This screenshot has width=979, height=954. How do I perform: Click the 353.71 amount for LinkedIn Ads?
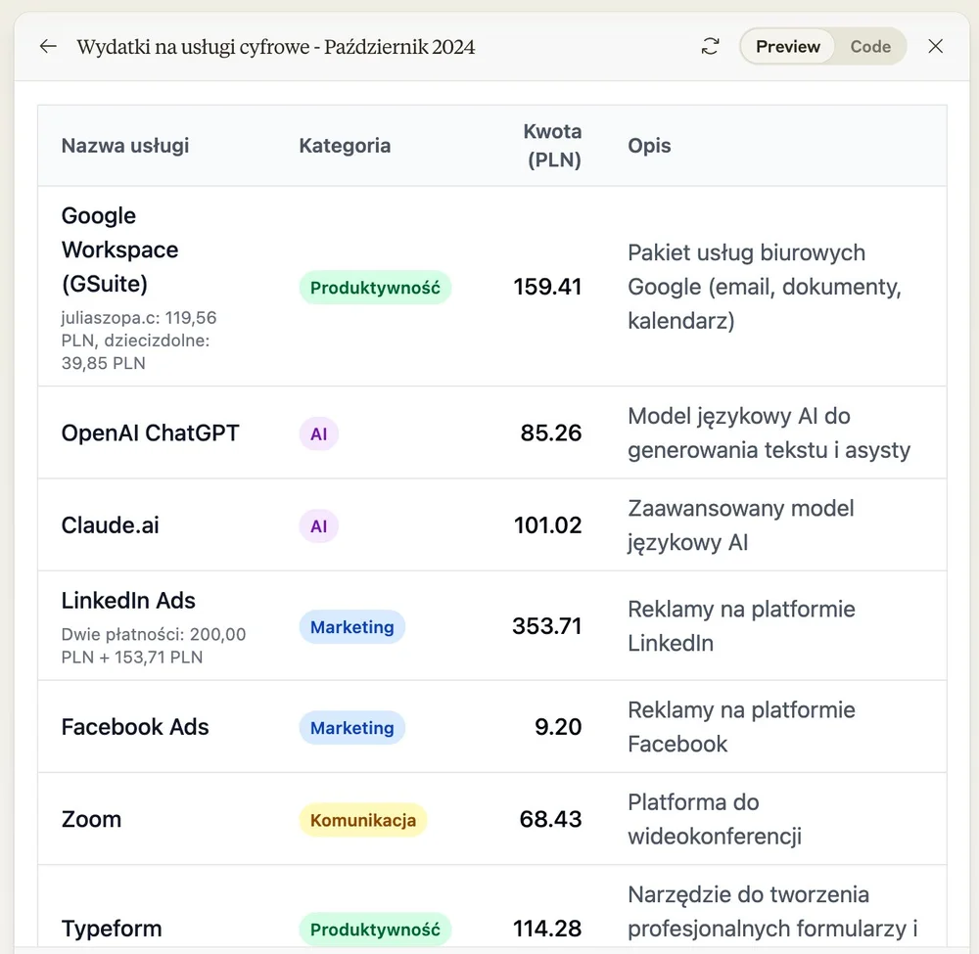click(x=546, y=626)
